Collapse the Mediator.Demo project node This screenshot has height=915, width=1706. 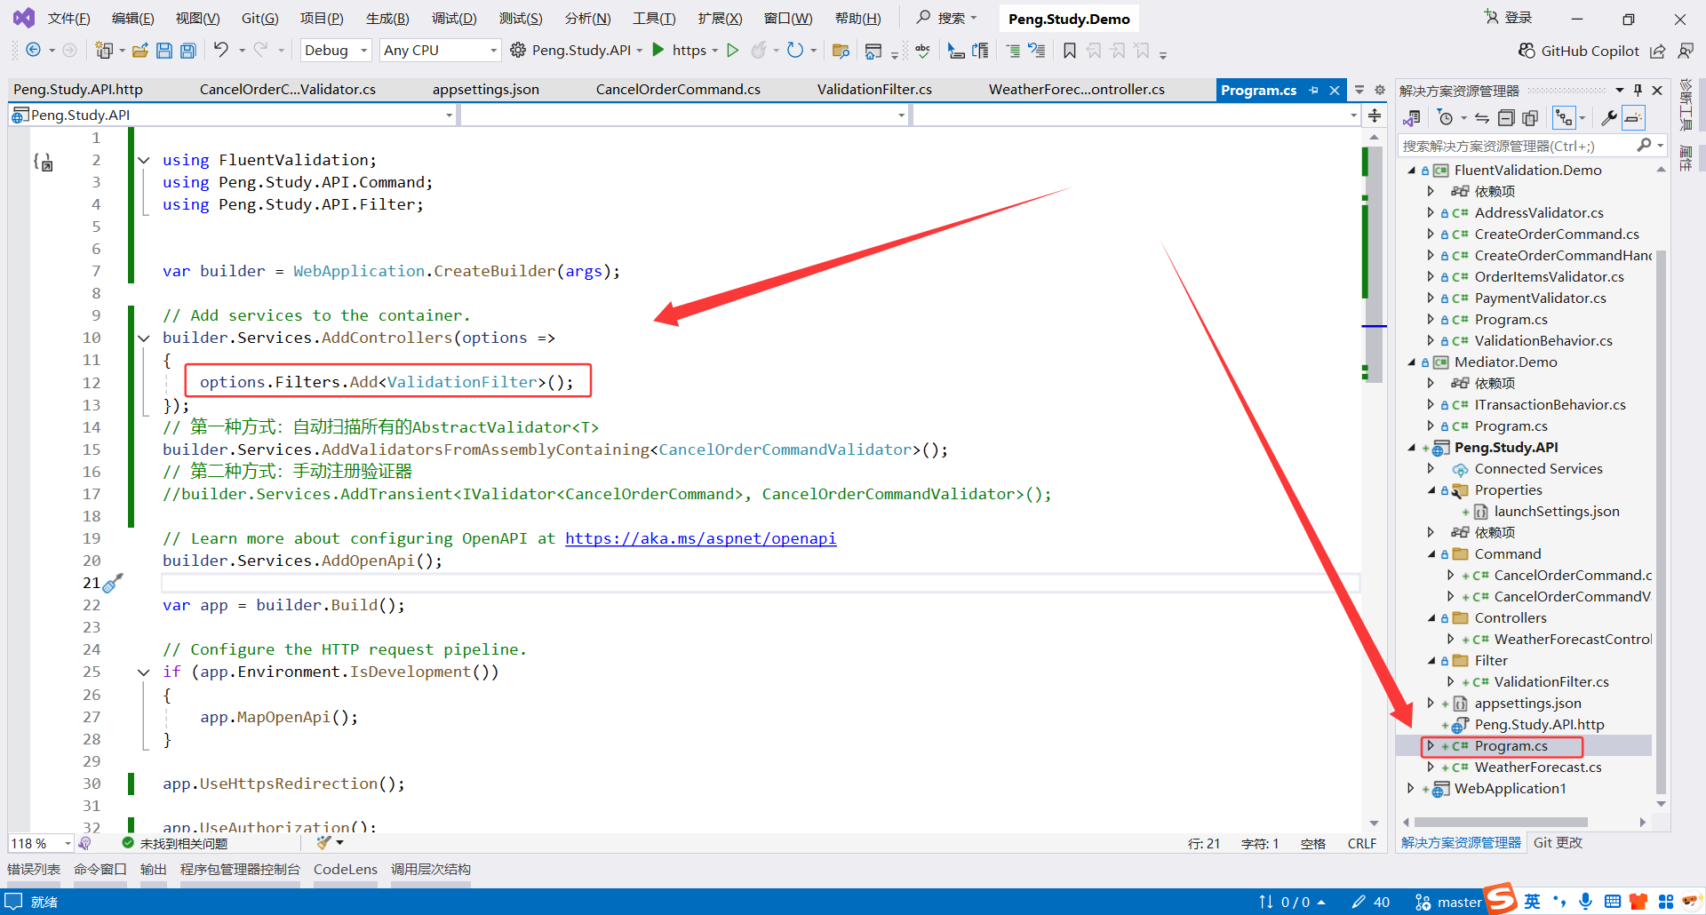tap(1411, 362)
